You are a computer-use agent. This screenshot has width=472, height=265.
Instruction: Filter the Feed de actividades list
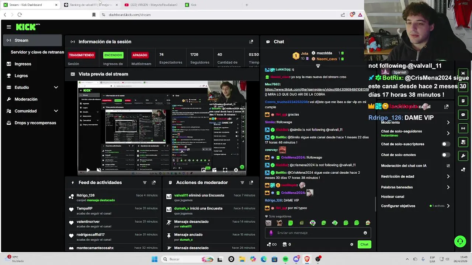click(145, 183)
